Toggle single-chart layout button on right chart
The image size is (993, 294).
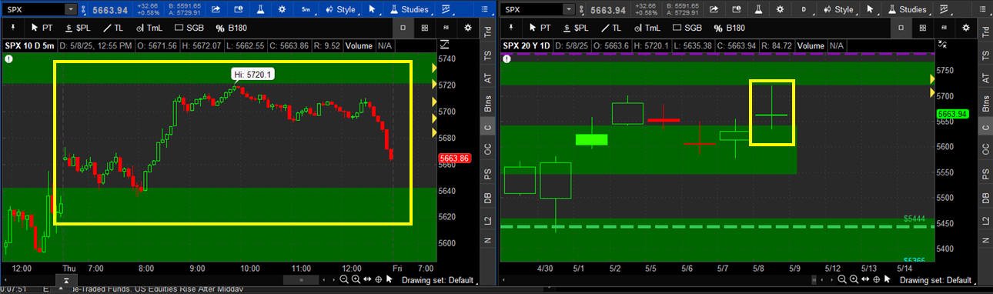click(x=900, y=27)
